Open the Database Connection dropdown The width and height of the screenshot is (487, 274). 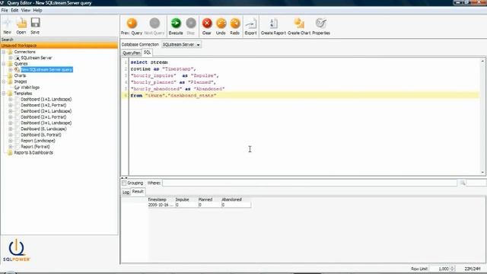coord(181,45)
